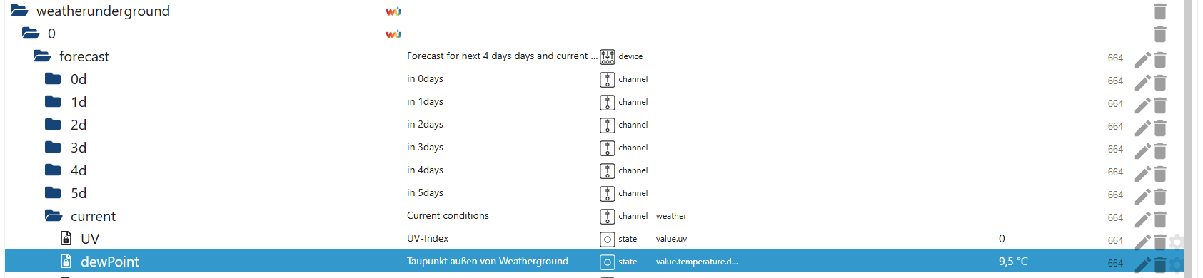Select the UV state tree item
Viewport: 1203px width, 278px height.
[x=90, y=239]
